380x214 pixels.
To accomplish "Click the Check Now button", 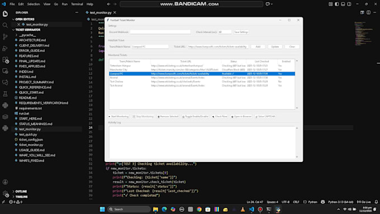I will pos(220,117).
